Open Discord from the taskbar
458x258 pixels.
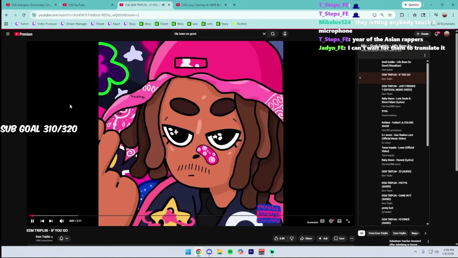click(209, 252)
